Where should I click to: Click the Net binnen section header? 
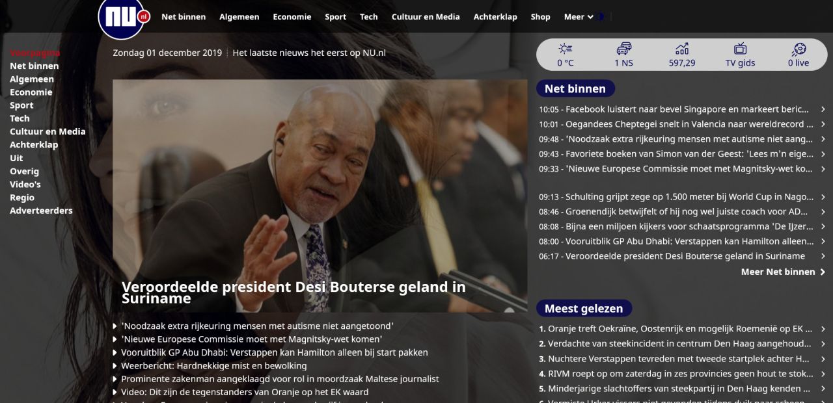(575, 89)
